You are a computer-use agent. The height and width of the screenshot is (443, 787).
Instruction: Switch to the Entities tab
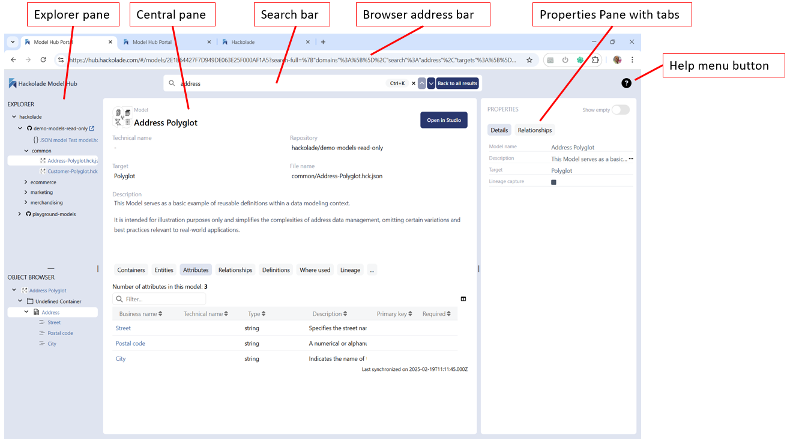(x=164, y=270)
